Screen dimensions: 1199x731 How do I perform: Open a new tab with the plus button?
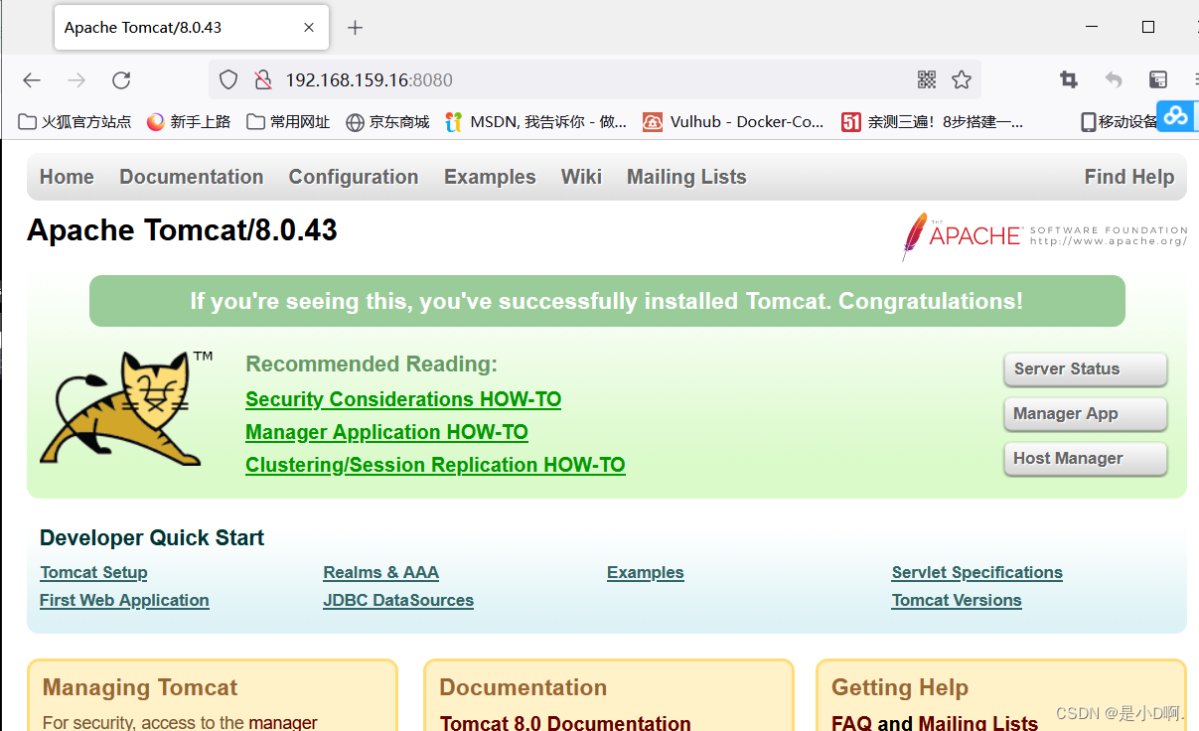coord(355,28)
